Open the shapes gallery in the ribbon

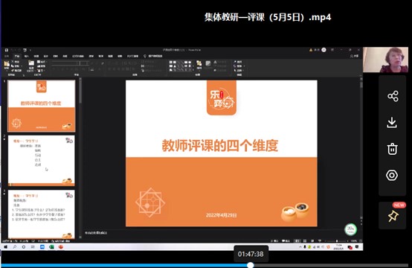tap(180, 66)
